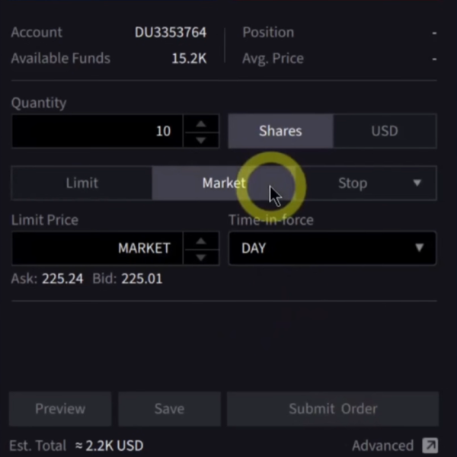Screen dimensions: 457x457
Task: Open the Time-in-force DAY dropdown
Action: 332,248
